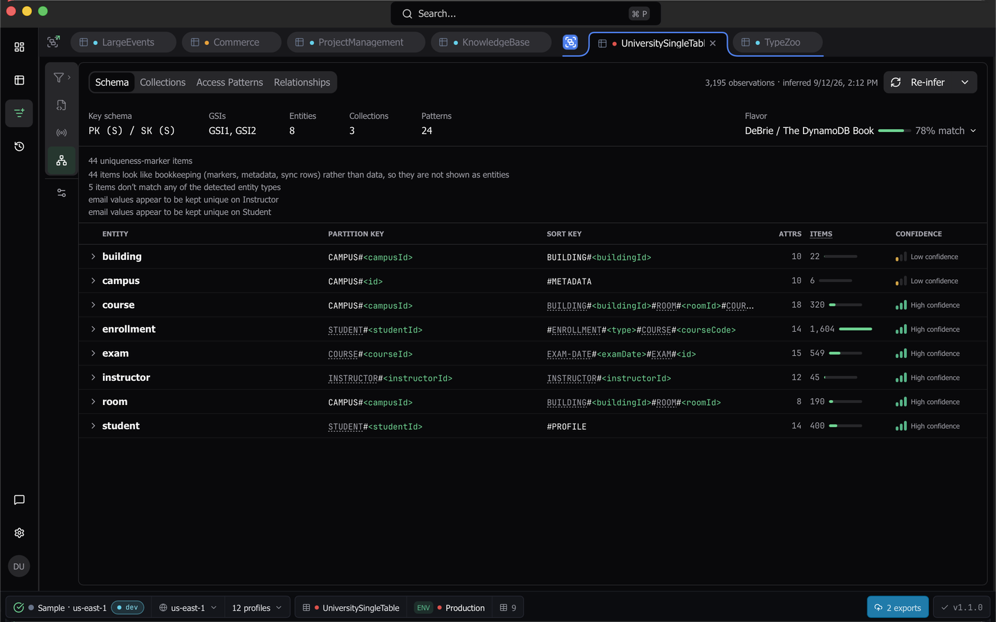Image resolution: width=996 pixels, height=622 pixels.
Task: Open the settings gear icon
Action: point(19,533)
